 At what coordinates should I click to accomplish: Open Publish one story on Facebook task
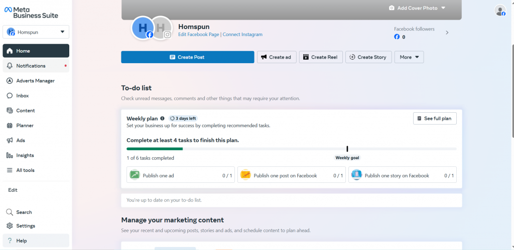(402, 175)
